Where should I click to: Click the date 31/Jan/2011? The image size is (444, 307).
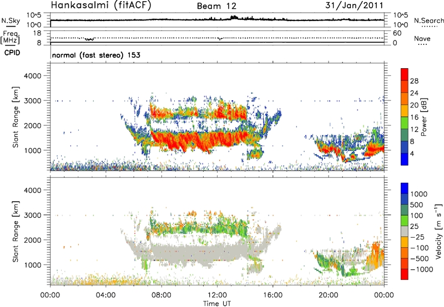pos(354,6)
